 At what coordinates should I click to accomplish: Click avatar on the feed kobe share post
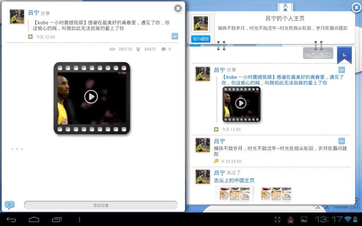tap(203, 74)
